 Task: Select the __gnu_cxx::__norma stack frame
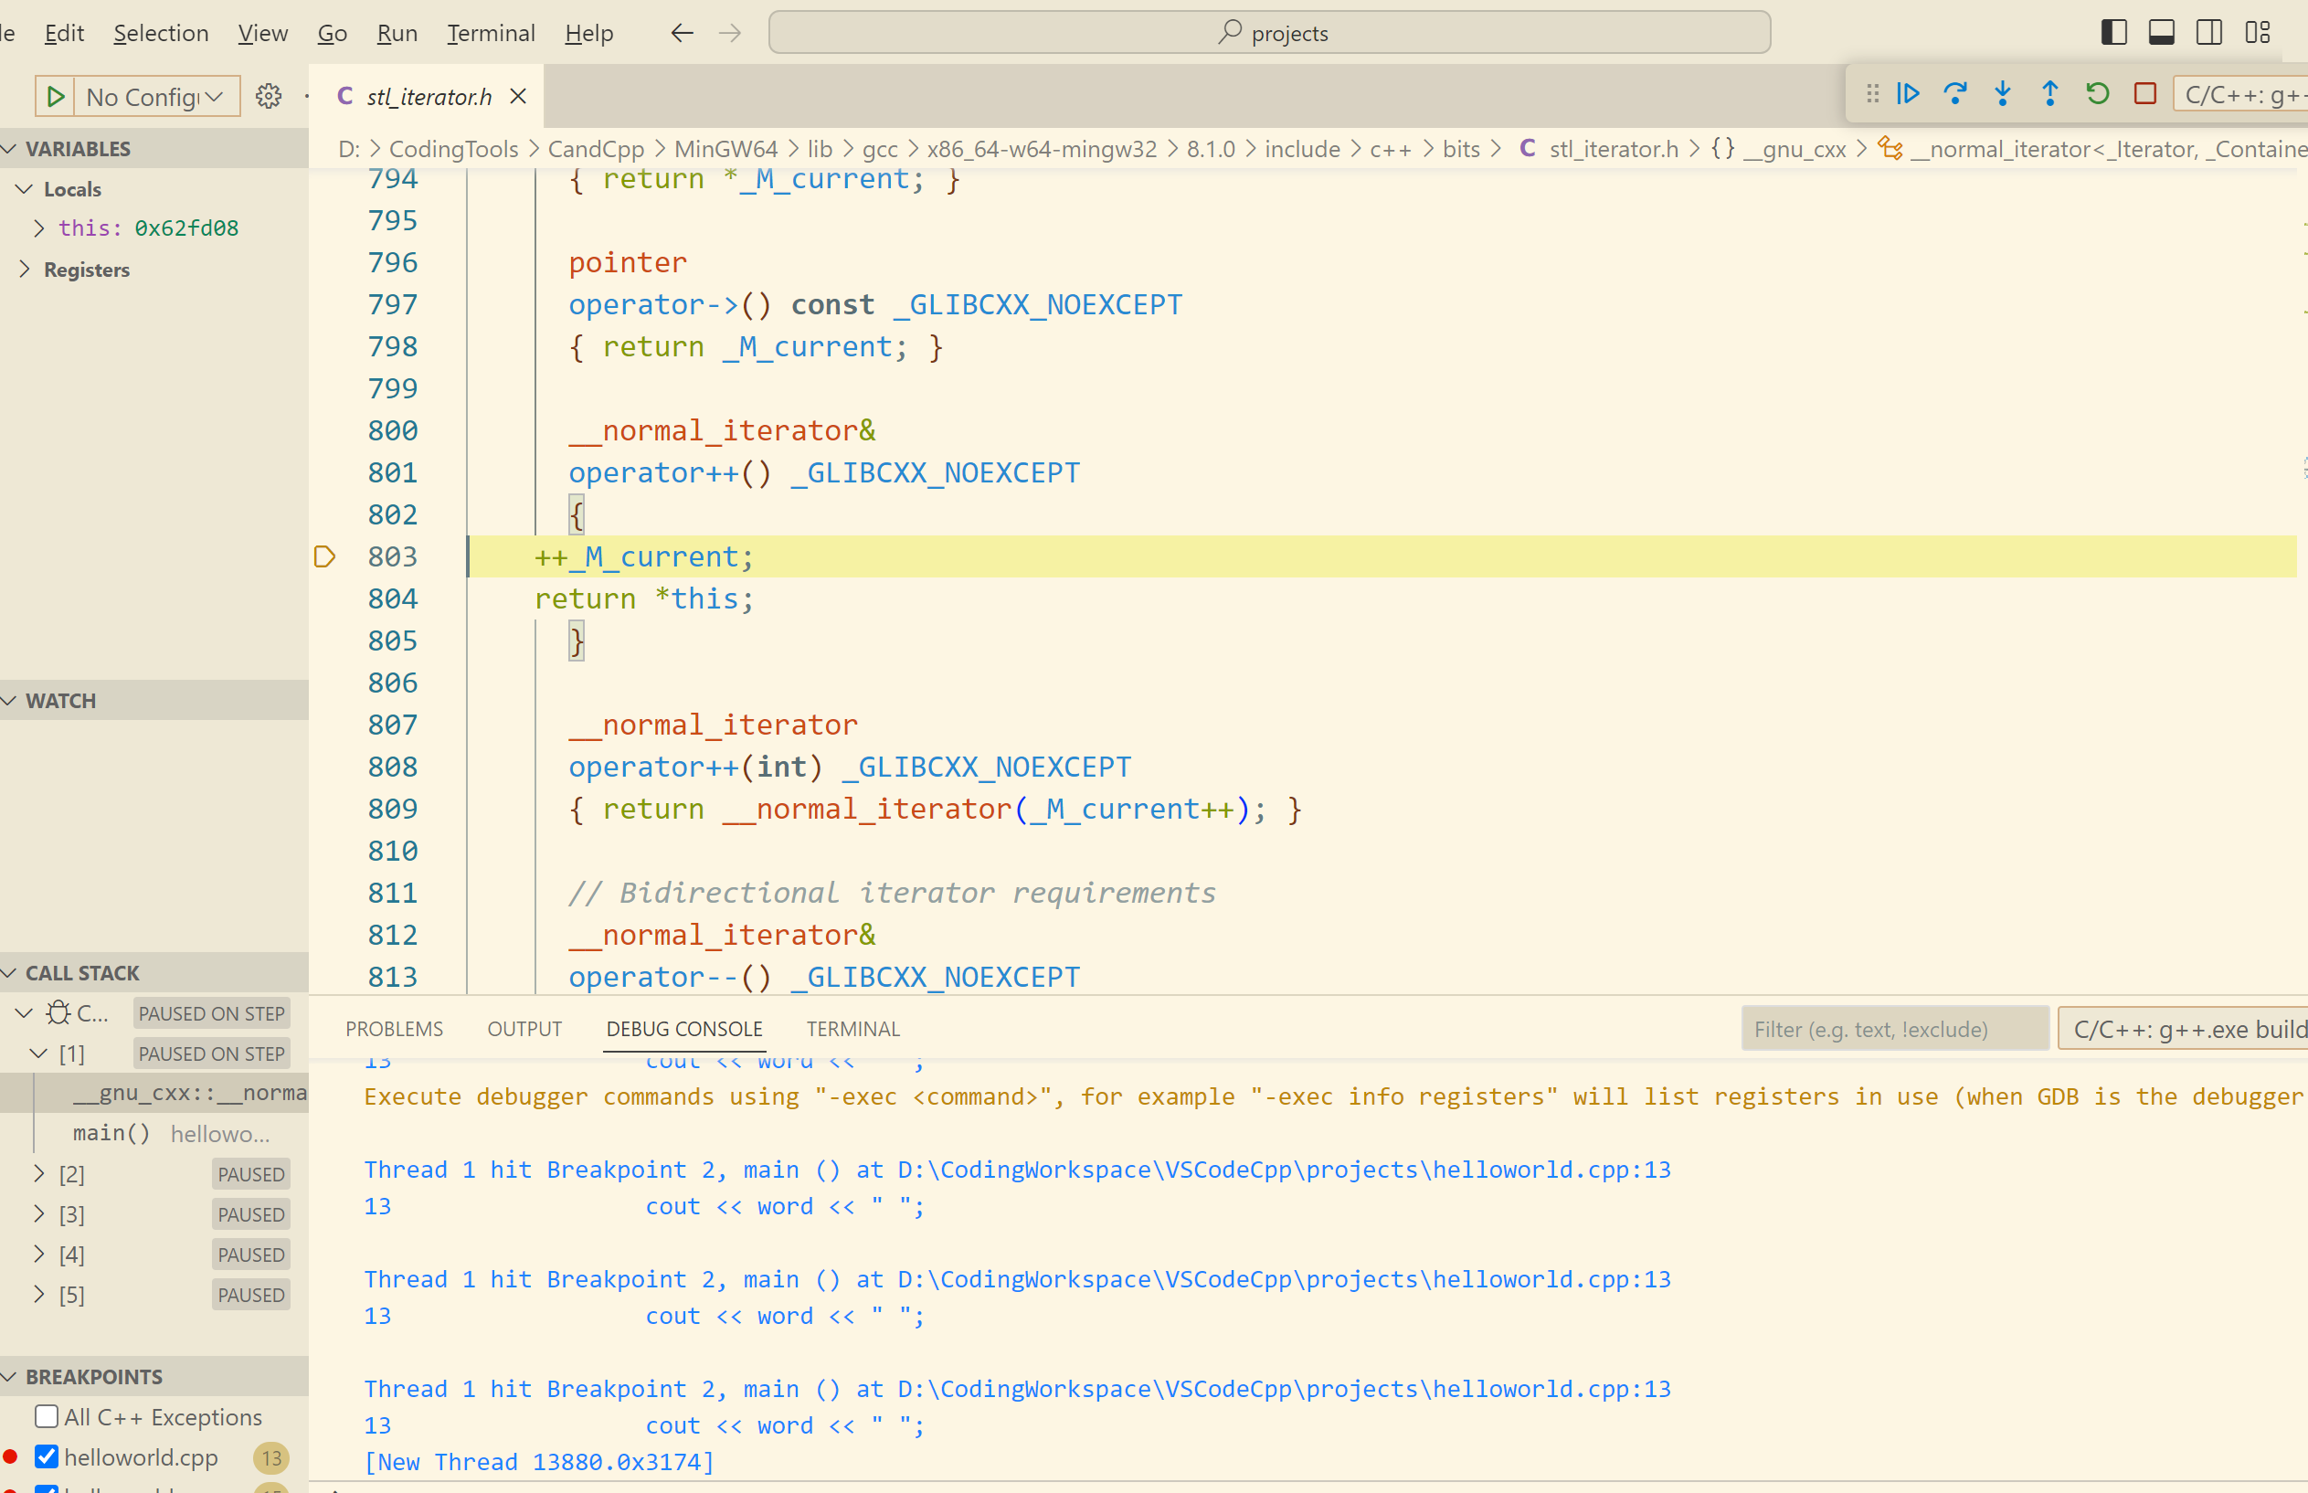(x=155, y=1093)
